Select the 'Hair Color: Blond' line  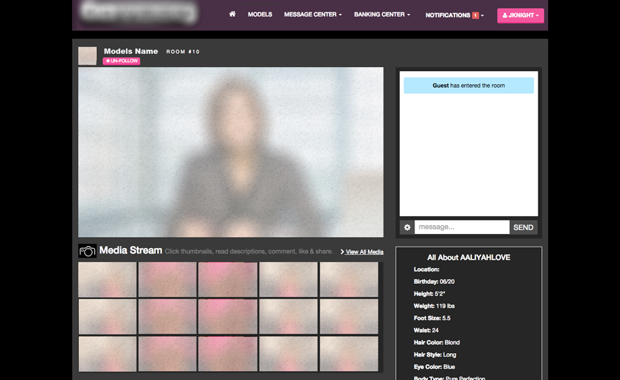tap(437, 343)
